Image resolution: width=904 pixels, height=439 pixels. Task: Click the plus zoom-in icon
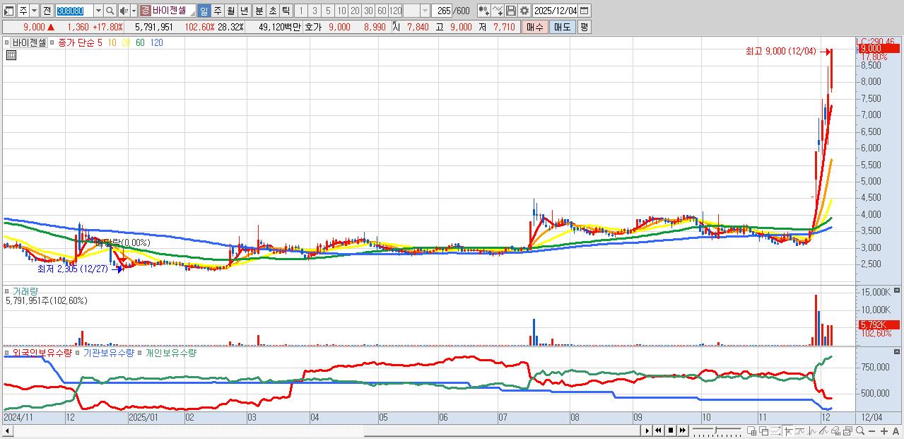click(x=884, y=431)
